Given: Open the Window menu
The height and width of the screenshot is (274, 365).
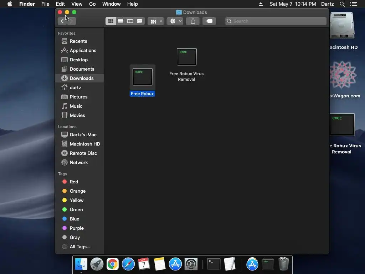Looking at the screenshot, I should point(112,4).
